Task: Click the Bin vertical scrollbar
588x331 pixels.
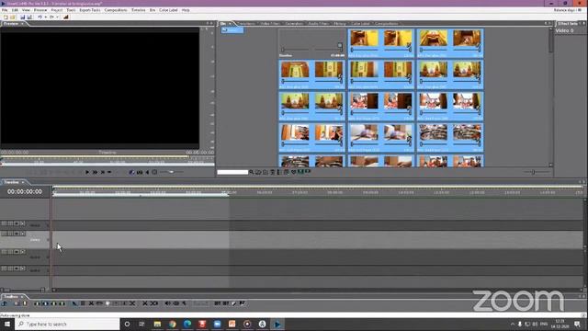Action: (551, 97)
